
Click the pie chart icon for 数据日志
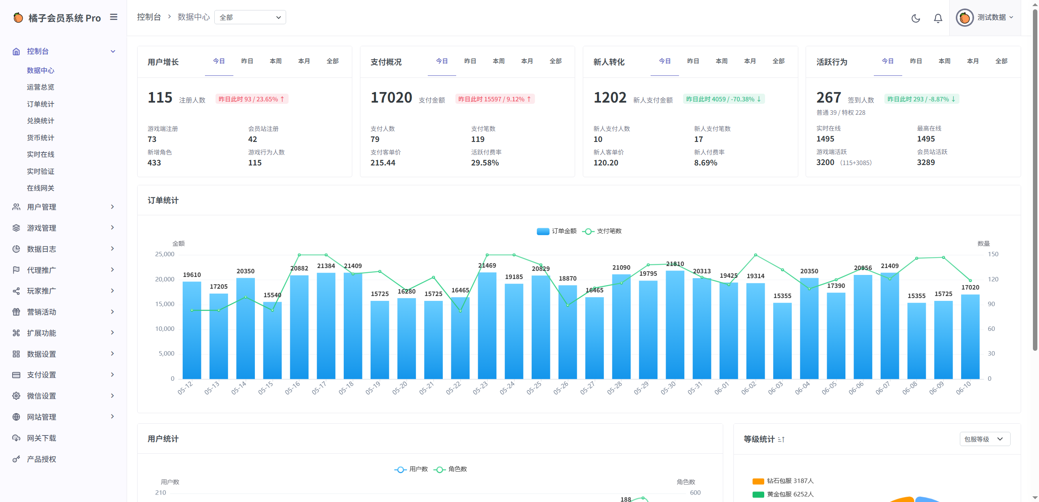[x=16, y=249]
